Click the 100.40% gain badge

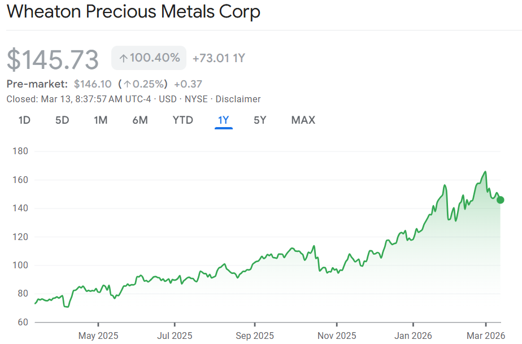click(x=149, y=58)
